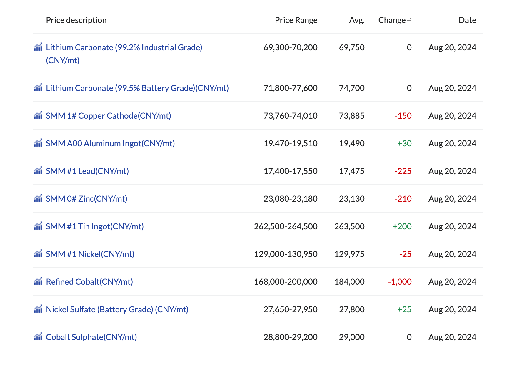Open Lithium Carbonate (99.5% Battery Grade) link
This screenshot has height=378, width=507.
pyautogui.click(x=137, y=88)
